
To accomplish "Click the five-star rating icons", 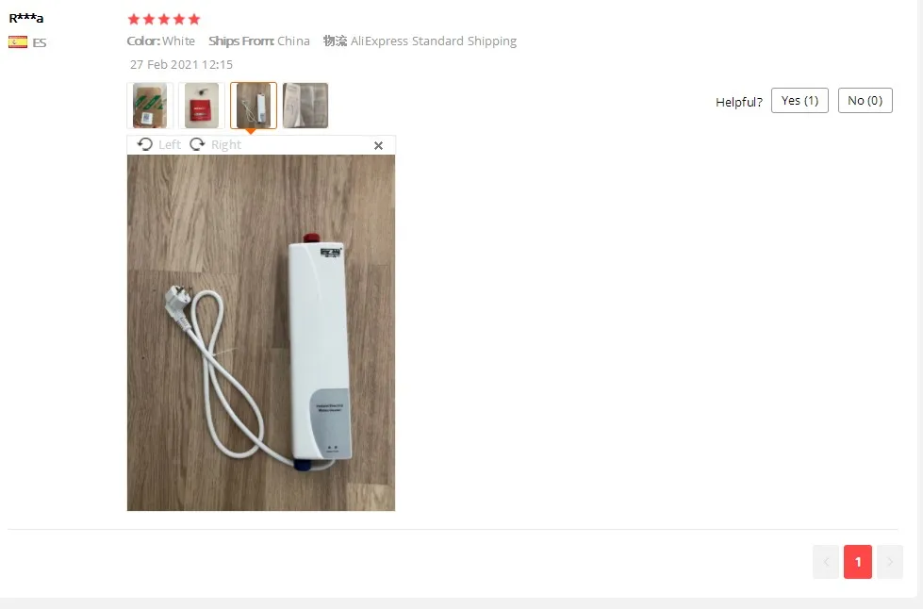I will (x=164, y=20).
